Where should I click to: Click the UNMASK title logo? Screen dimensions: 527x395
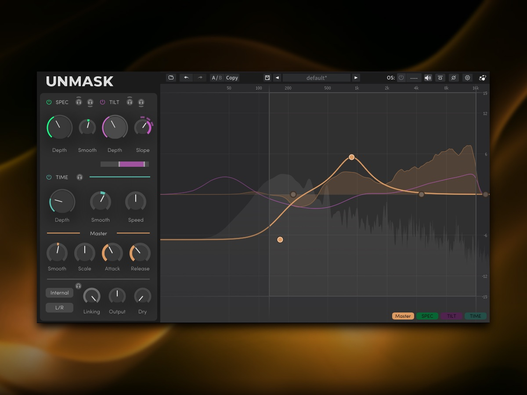(x=79, y=82)
